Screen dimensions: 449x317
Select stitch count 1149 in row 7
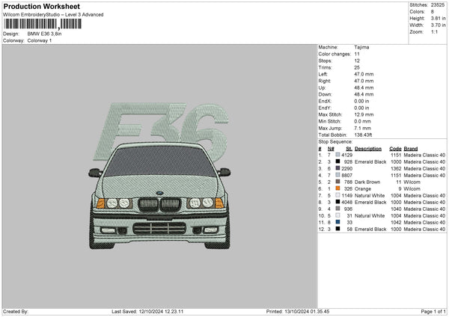(x=347, y=195)
